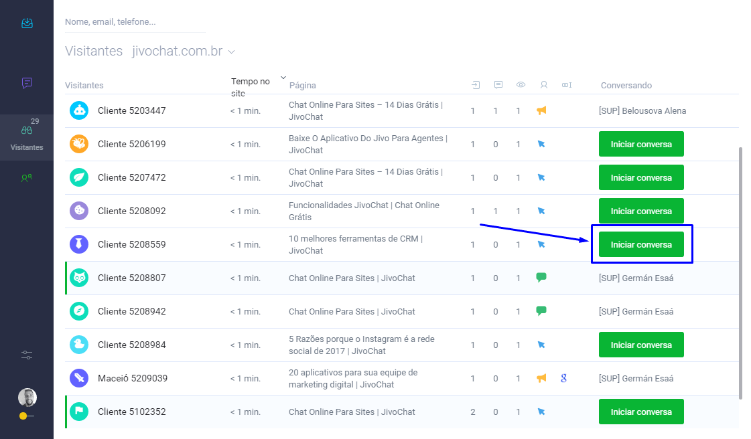Click compass avatar of Cliente 5208942
The height and width of the screenshot is (439, 751).
79,311
